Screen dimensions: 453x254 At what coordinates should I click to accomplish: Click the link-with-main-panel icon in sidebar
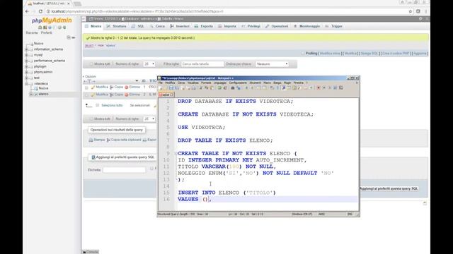pyautogui.click(x=74, y=37)
